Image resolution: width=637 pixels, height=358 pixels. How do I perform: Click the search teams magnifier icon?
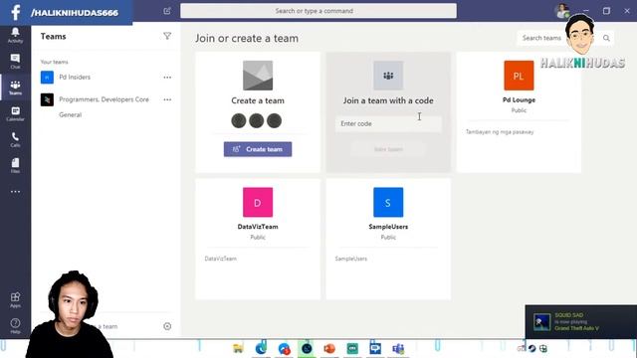[x=606, y=38]
